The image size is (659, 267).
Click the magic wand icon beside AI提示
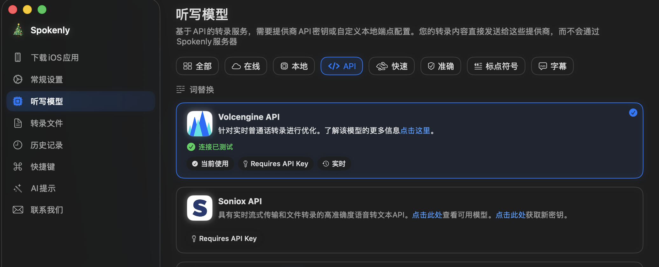(18, 188)
